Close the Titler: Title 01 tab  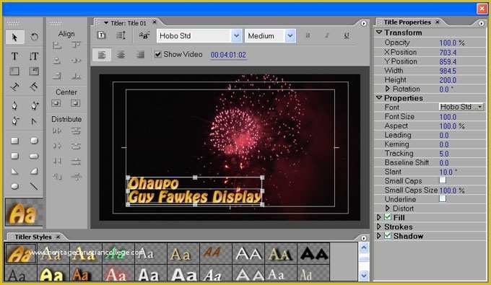pos(155,22)
